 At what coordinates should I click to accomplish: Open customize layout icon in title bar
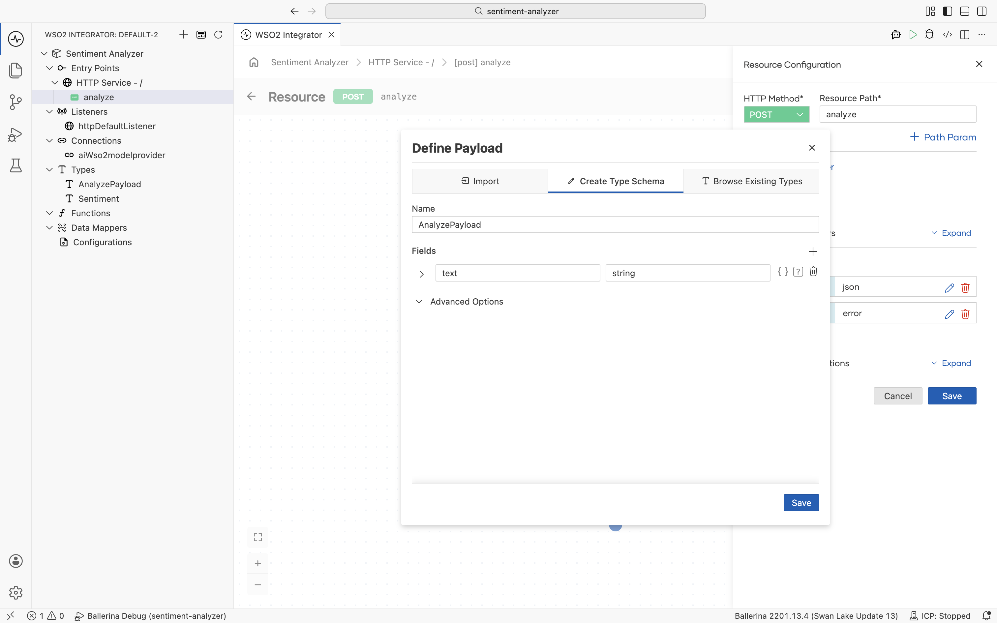[x=930, y=11]
